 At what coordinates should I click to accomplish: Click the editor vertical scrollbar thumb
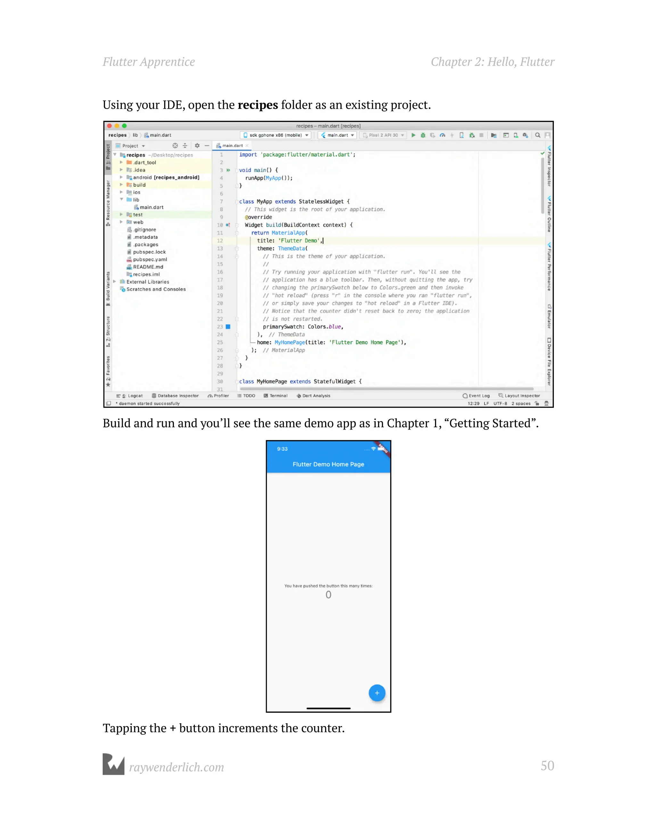tap(542, 186)
